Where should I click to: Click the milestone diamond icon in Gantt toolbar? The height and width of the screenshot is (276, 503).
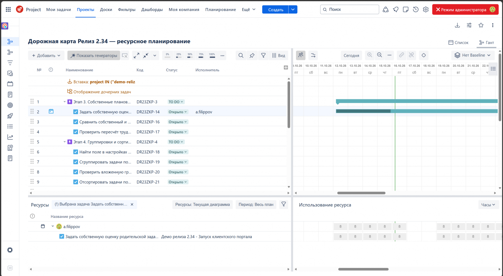424,55
